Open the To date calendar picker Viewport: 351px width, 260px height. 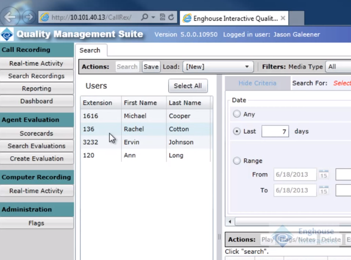[323, 190]
